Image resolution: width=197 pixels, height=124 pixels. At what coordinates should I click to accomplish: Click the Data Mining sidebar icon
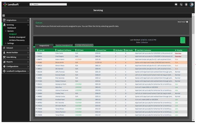[x=4, y=57]
